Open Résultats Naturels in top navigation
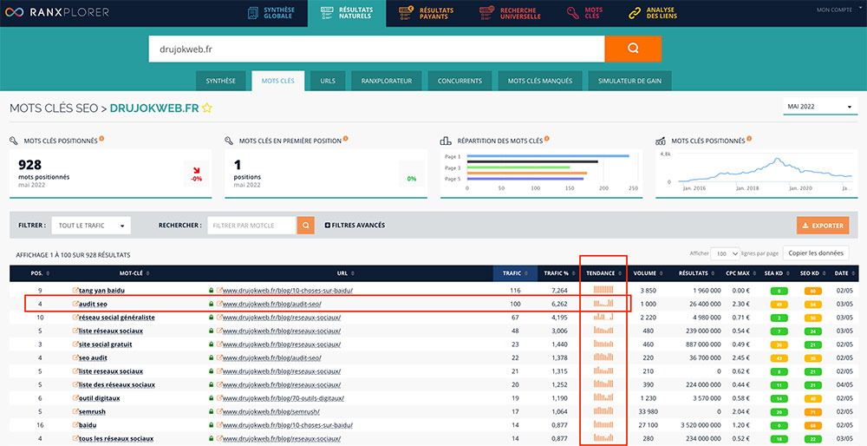 point(347,13)
